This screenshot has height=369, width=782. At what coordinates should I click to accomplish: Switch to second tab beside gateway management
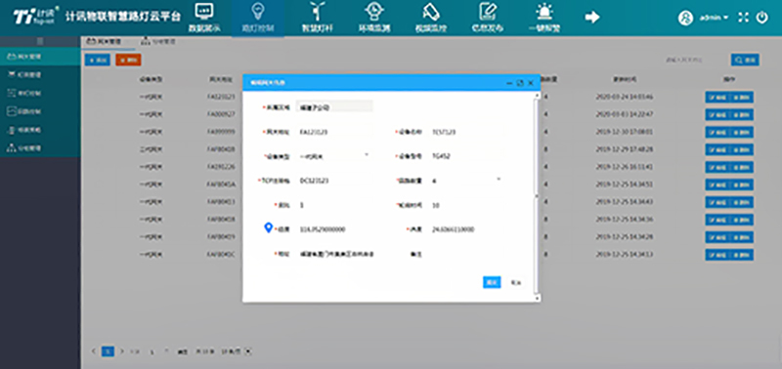click(x=157, y=42)
